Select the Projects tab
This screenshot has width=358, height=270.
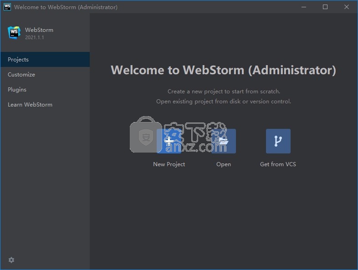[45, 59]
